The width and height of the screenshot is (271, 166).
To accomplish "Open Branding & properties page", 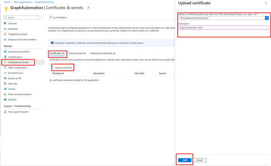I will point(19,52).
